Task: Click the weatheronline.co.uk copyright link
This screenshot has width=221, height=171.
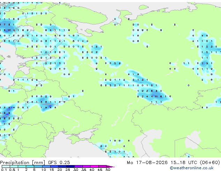Action: click(192, 168)
